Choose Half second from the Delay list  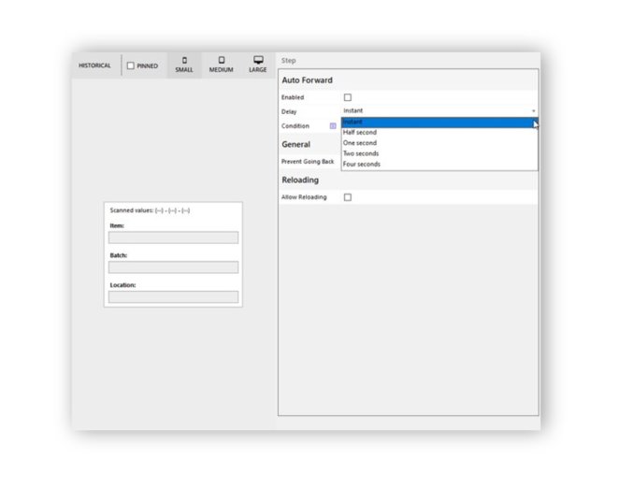439,132
